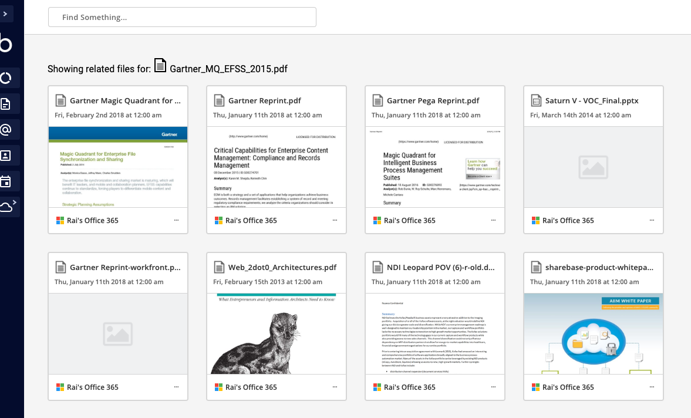Open more options on Gartner Magic Quadrant card
691x418 pixels.
click(x=176, y=220)
